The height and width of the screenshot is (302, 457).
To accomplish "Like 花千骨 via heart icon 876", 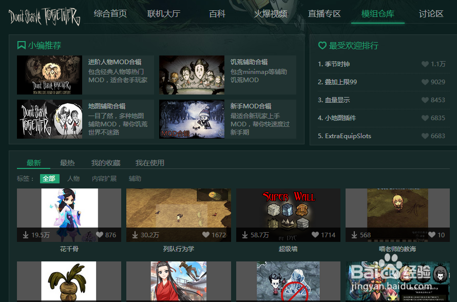I will point(100,235).
